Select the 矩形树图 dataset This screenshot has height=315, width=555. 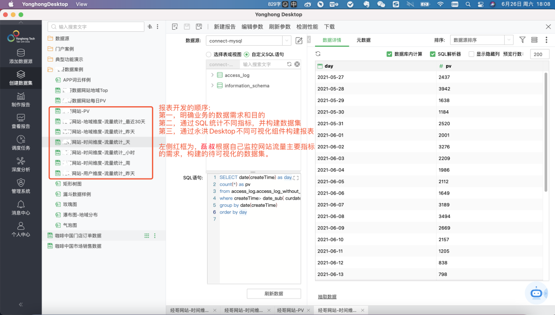click(69, 184)
